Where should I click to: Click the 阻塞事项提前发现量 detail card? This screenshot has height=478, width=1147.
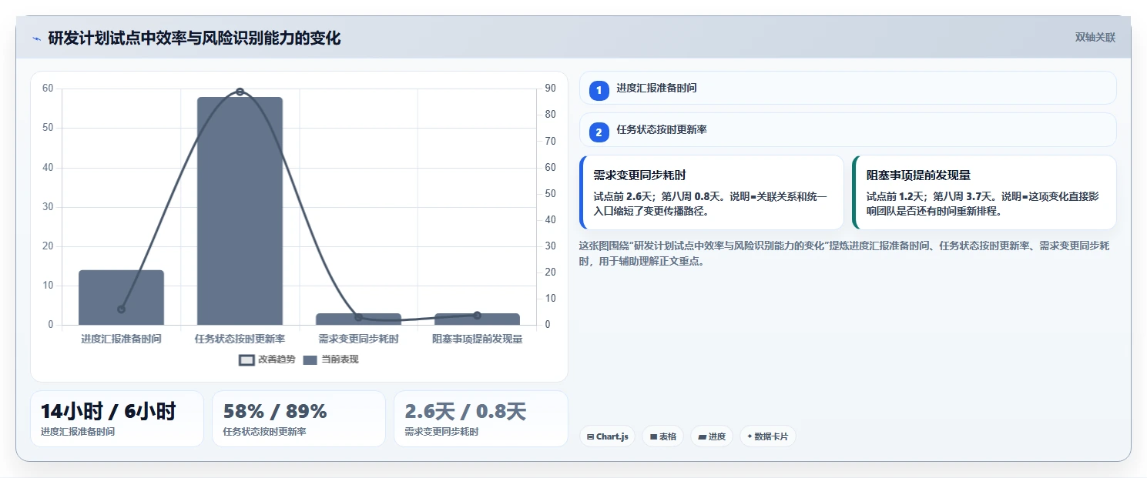(984, 192)
